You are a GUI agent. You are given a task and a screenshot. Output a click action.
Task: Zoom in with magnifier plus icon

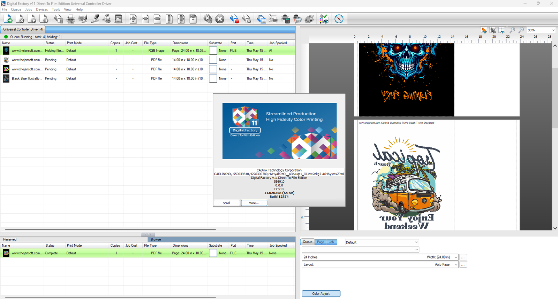(x=512, y=30)
